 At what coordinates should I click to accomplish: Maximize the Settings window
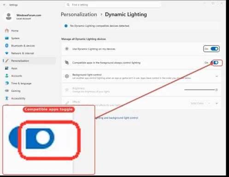213,3
